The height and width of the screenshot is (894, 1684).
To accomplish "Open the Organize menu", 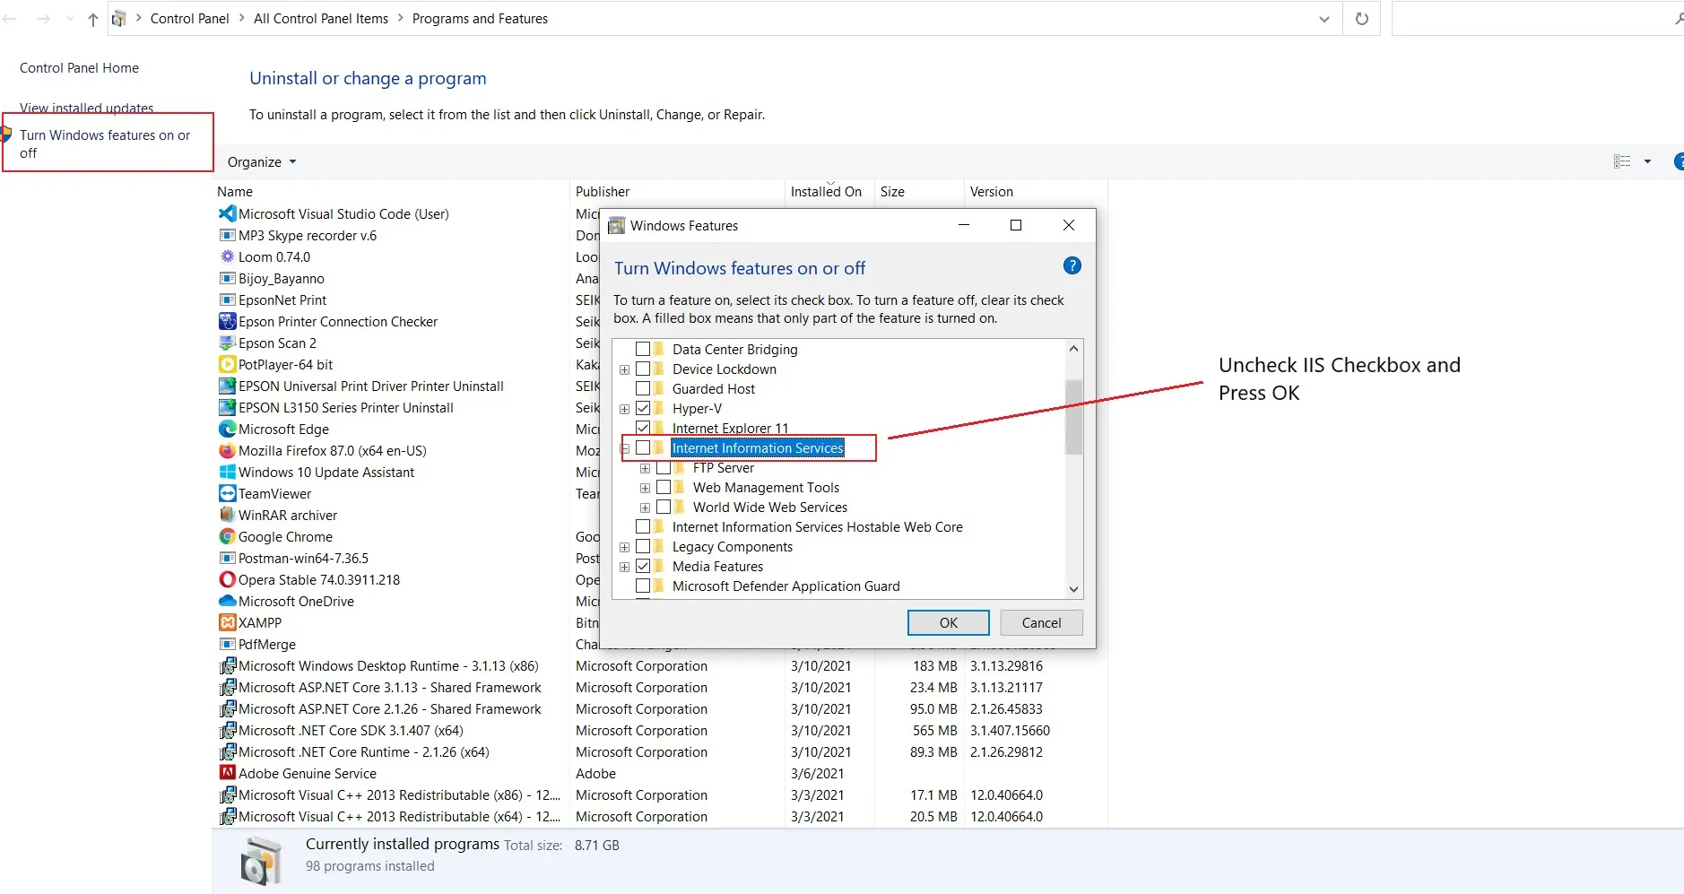I will 262,162.
